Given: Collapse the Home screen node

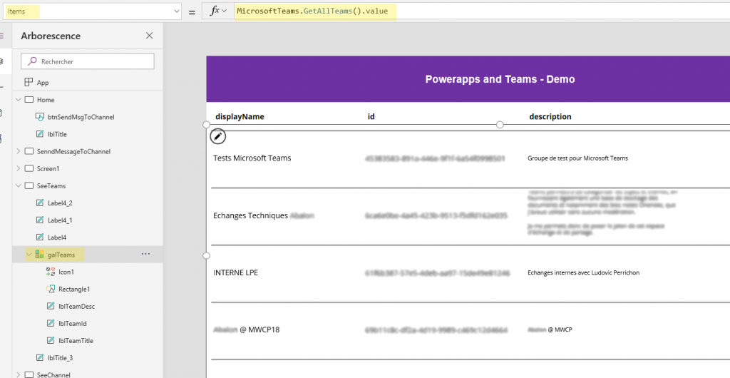Looking at the screenshot, I should [18, 100].
